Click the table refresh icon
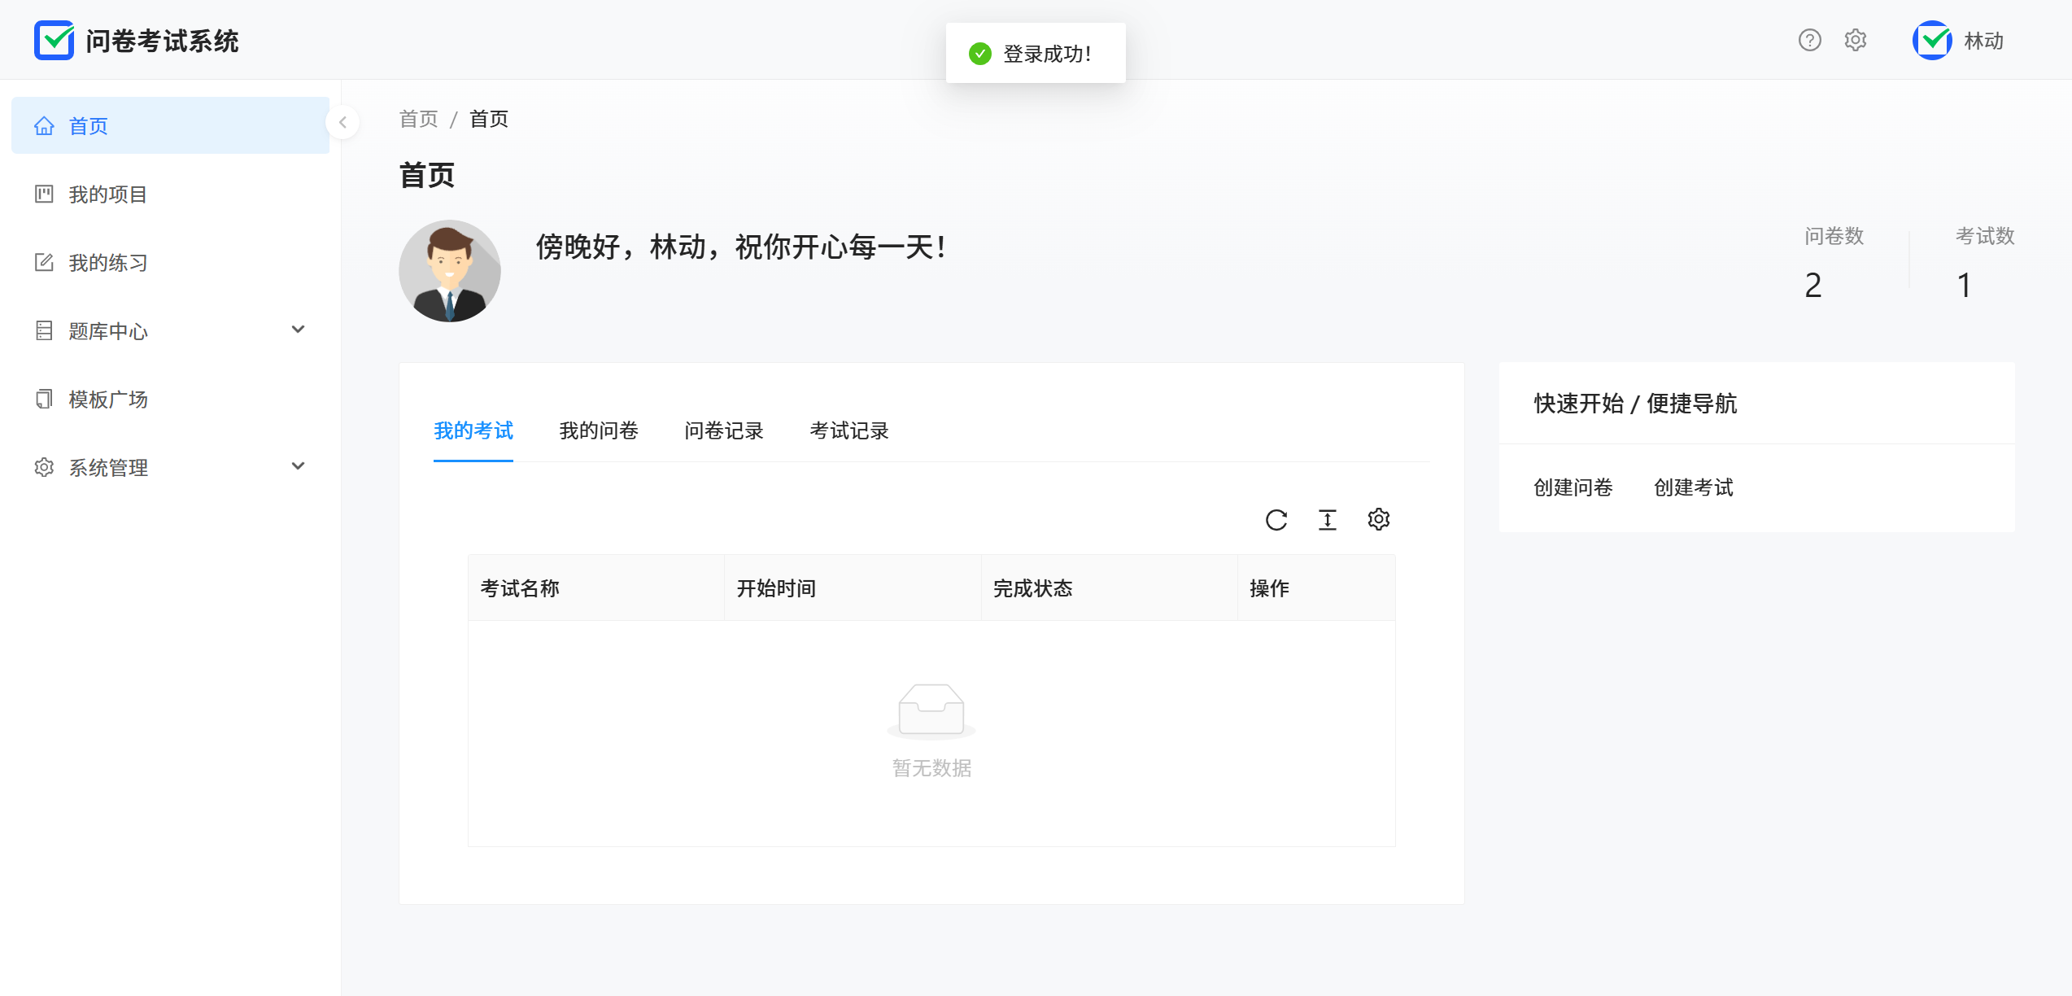This screenshot has height=996, width=2072. pyautogui.click(x=1276, y=520)
